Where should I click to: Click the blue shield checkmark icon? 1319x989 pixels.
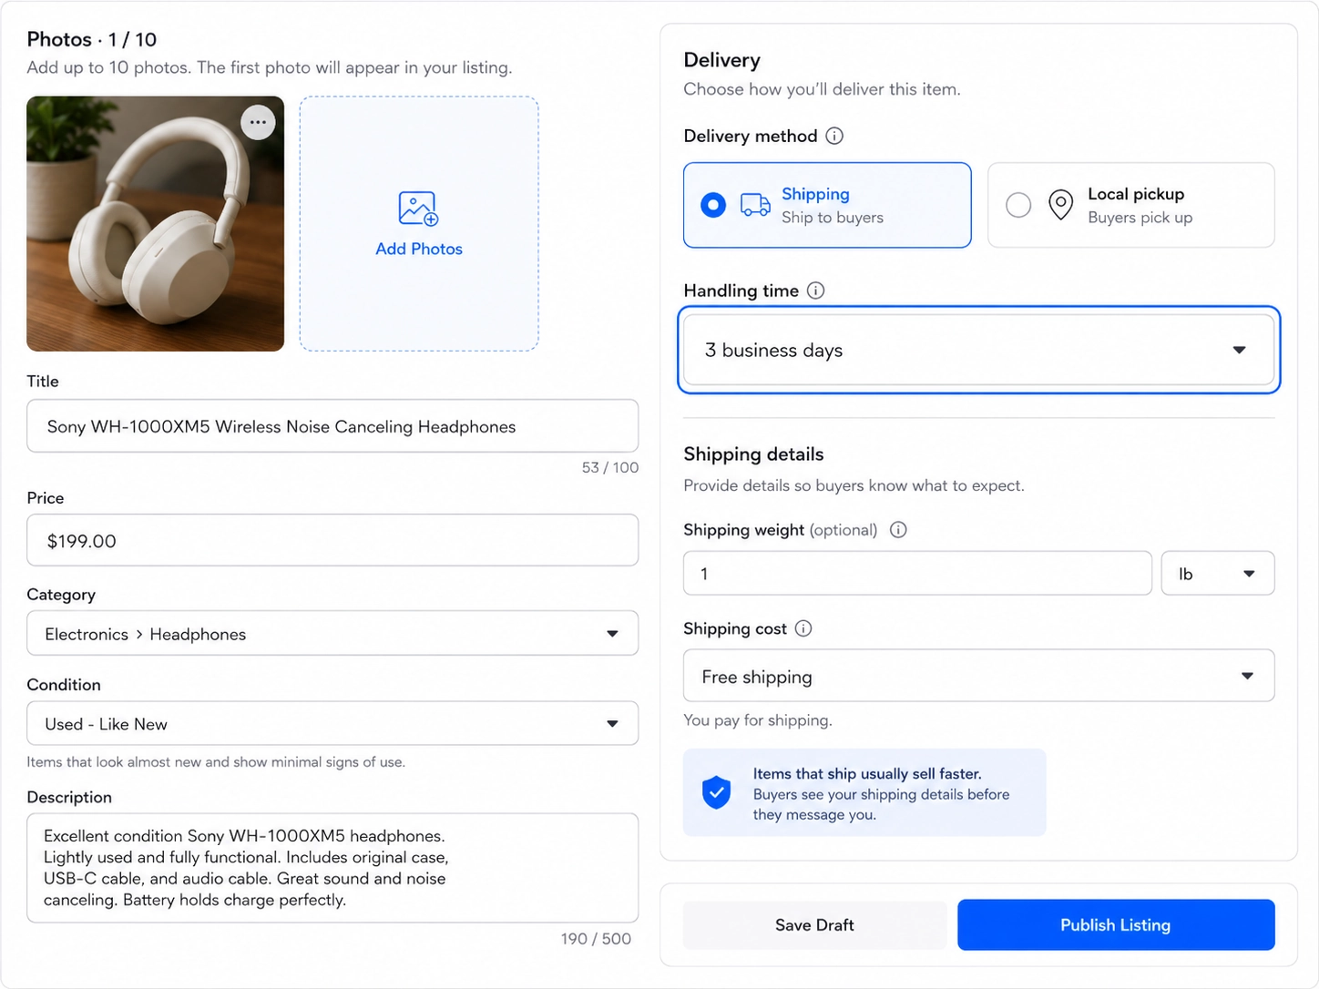coord(717,792)
